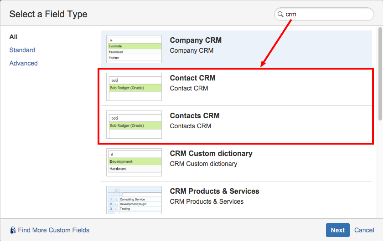Cancel the field type dialog
The height and width of the screenshot is (241, 383).
click(364, 230)
